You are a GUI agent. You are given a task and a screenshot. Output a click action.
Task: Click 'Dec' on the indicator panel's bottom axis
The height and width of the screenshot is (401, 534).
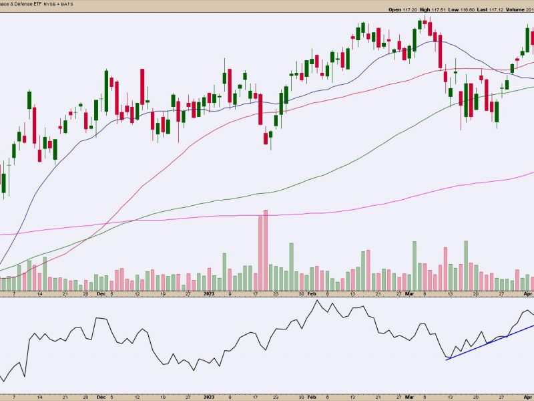coord(101,397)
